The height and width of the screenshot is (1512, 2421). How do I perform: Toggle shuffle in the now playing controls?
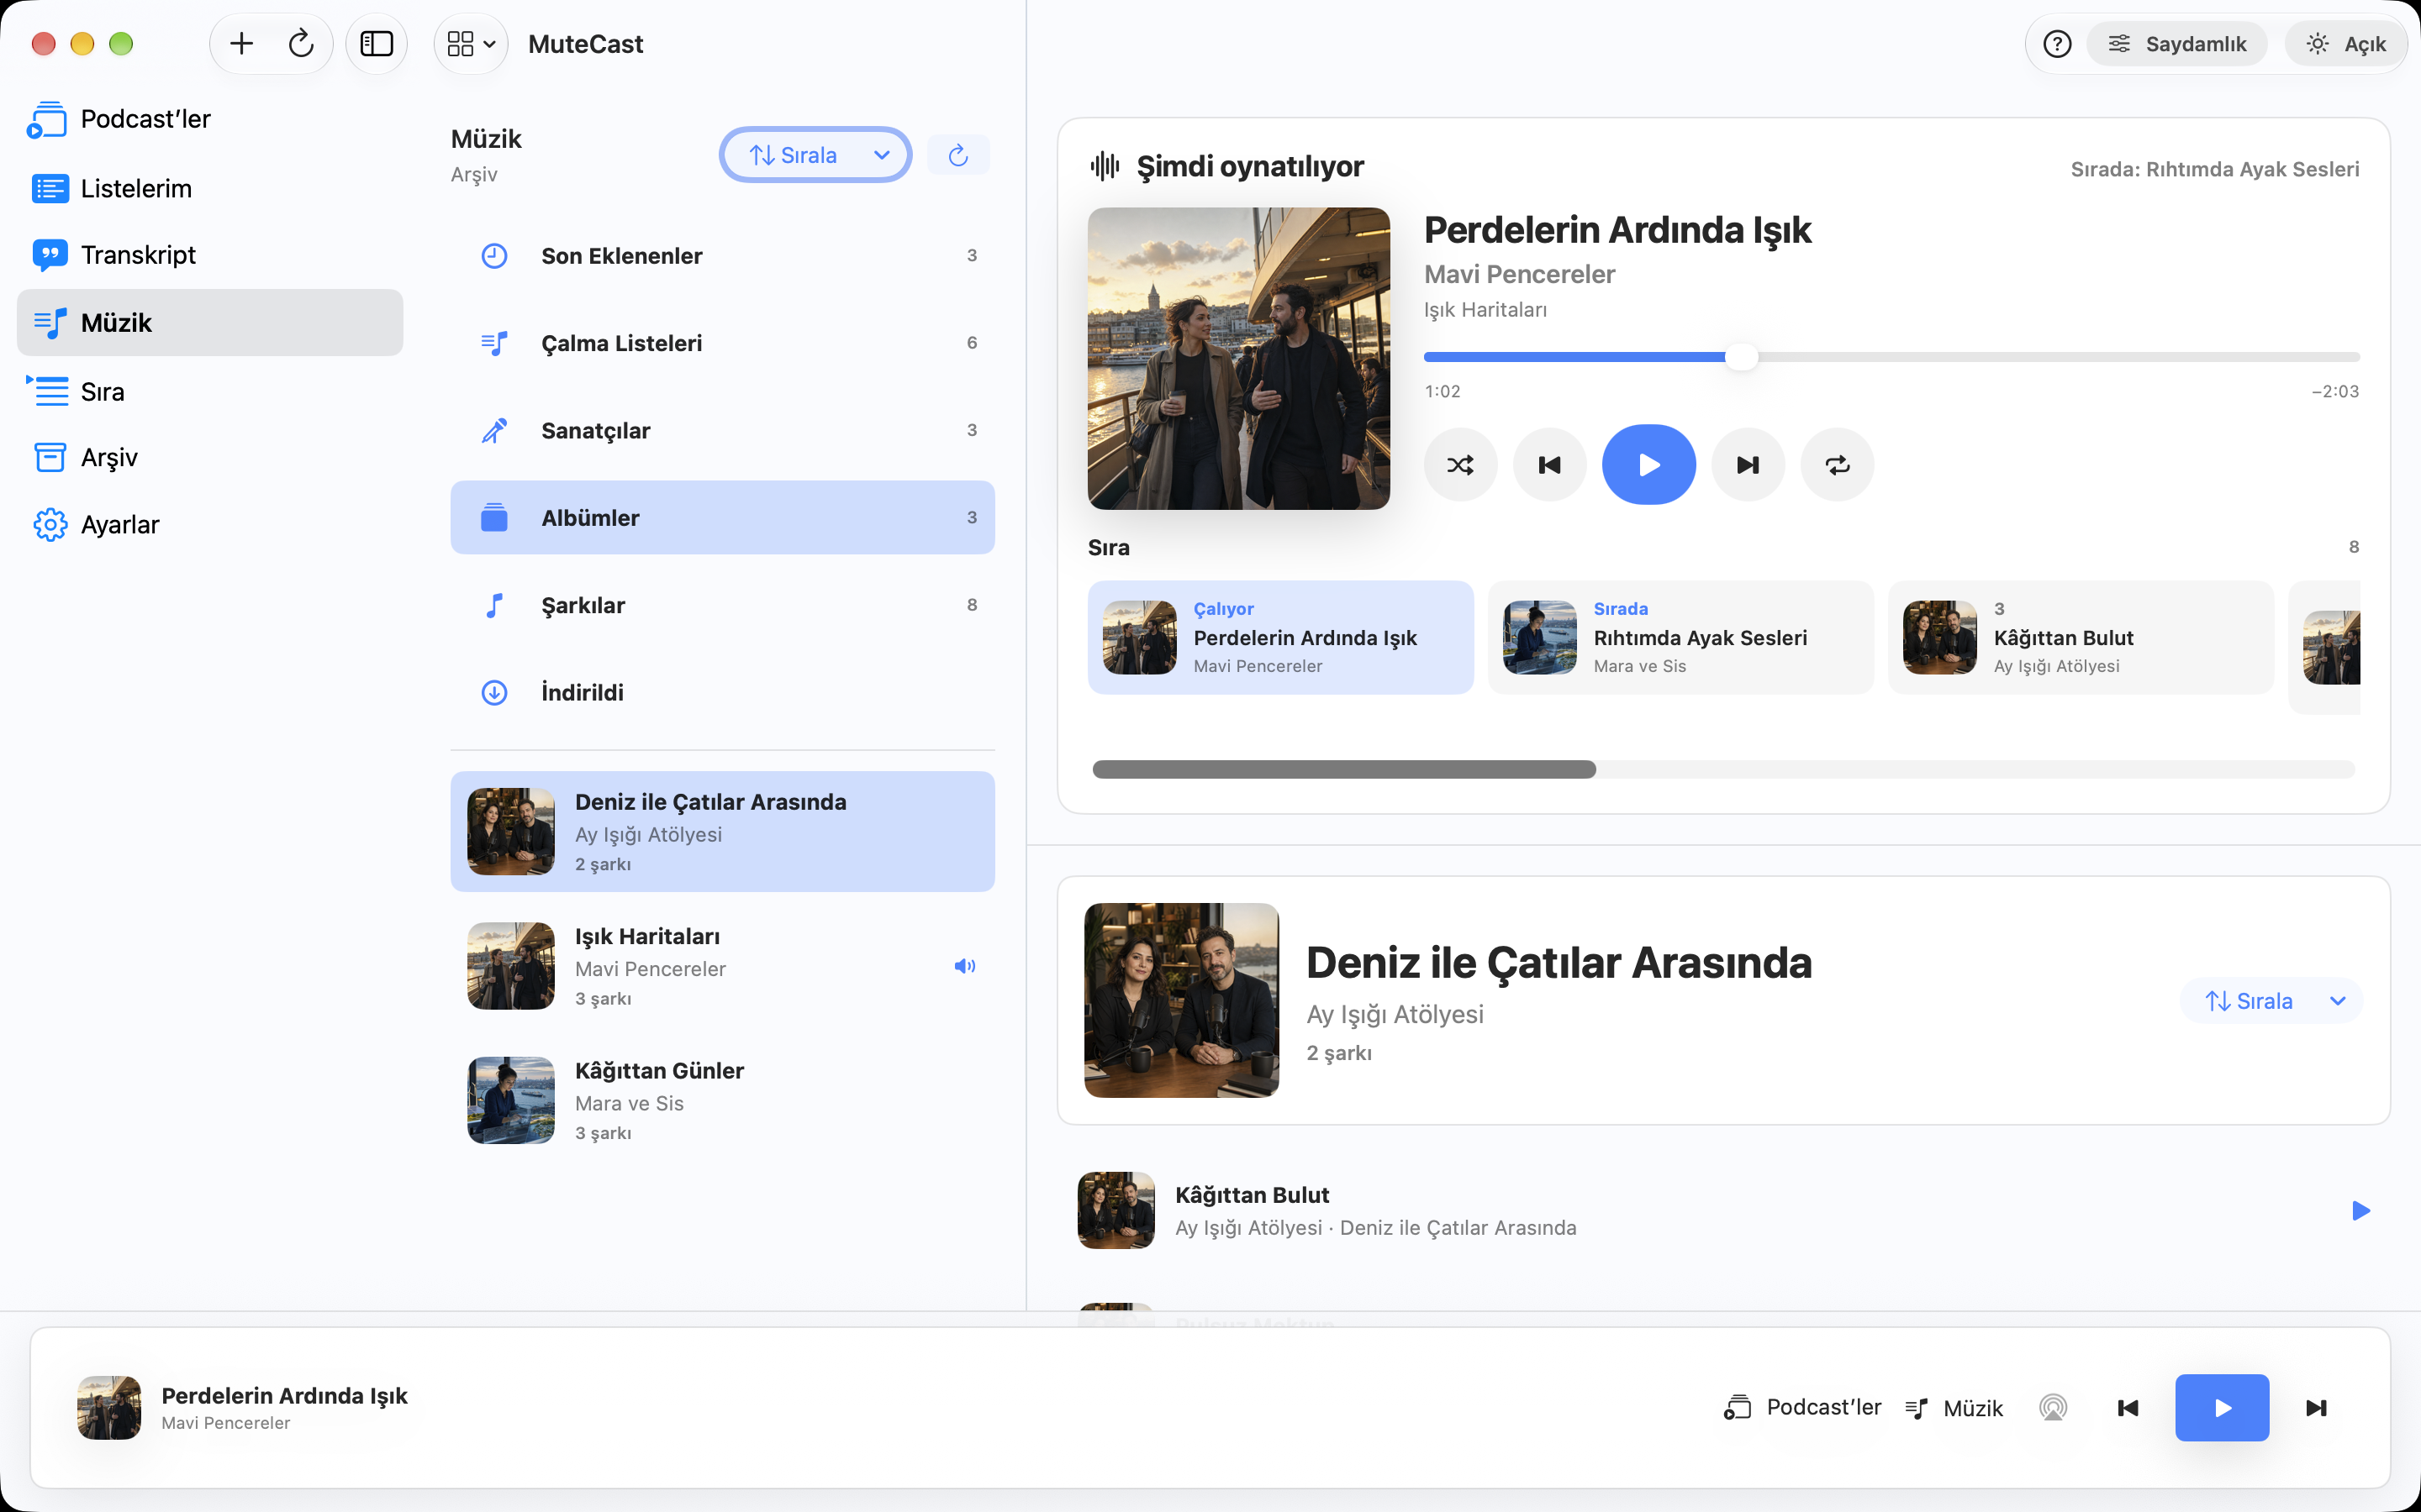tap(1459, 465)
